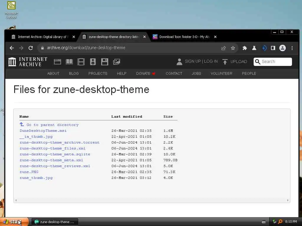Screen dimensions: 302x226
Task: Open the Texts book icon
Action: (69, 62)
